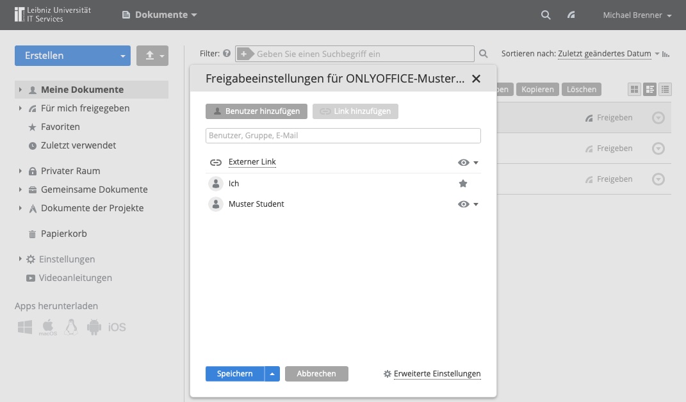Image resolution: width=686 pixels, height=402 pixels.
Task: Click the add filter plus tag icon
Action: tap(244, 54)
